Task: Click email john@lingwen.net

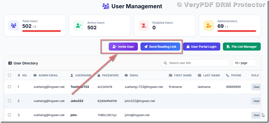Action: point(137,115)
